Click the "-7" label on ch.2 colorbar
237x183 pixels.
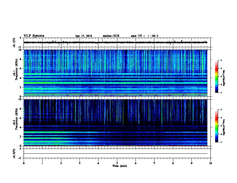[x=221, y=142]
